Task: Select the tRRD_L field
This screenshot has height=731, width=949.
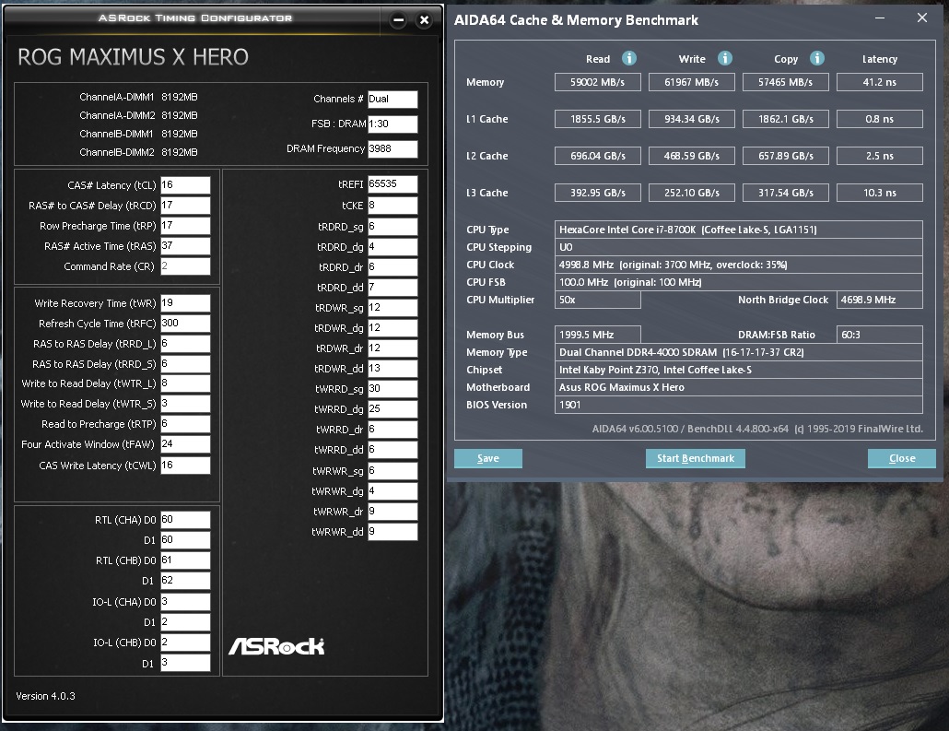Action: (x=185, y=344)
